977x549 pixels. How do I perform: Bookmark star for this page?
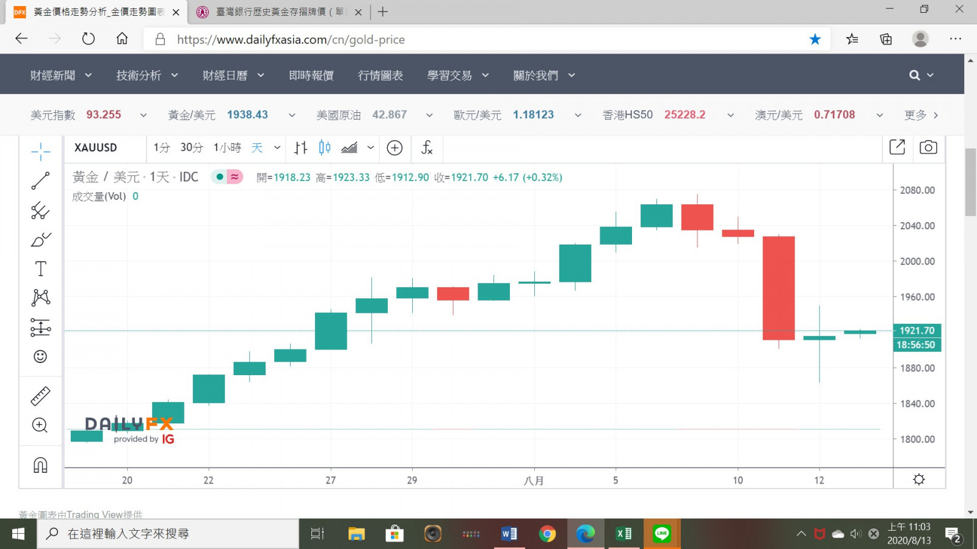(x=815, y=39)
